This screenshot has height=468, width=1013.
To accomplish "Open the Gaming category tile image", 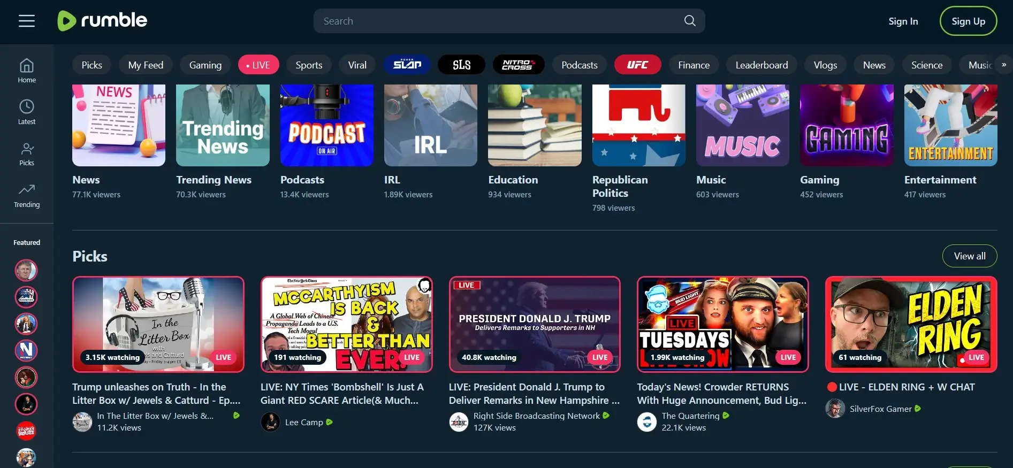I will (x=847, y=125).
